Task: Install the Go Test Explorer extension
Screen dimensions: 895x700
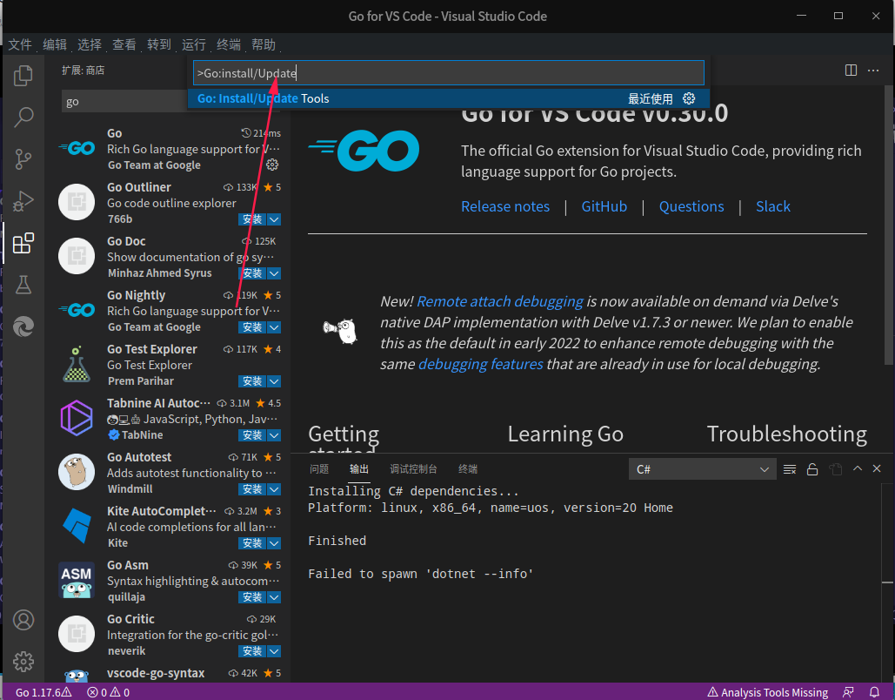Action: (252, 381)
